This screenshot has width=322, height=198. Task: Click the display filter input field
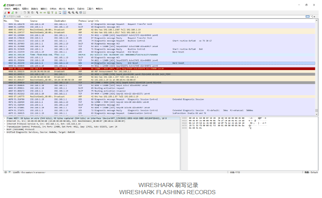(155, 17)
